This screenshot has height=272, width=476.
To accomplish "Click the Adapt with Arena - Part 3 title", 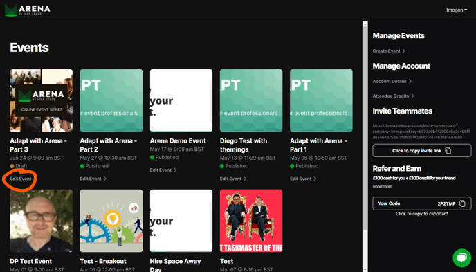I will pyautogui.click(x=39, y=145).
